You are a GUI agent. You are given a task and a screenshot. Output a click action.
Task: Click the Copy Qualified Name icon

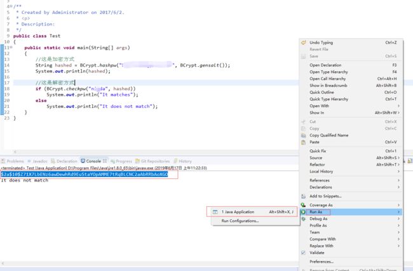click(x=304, y=135)
